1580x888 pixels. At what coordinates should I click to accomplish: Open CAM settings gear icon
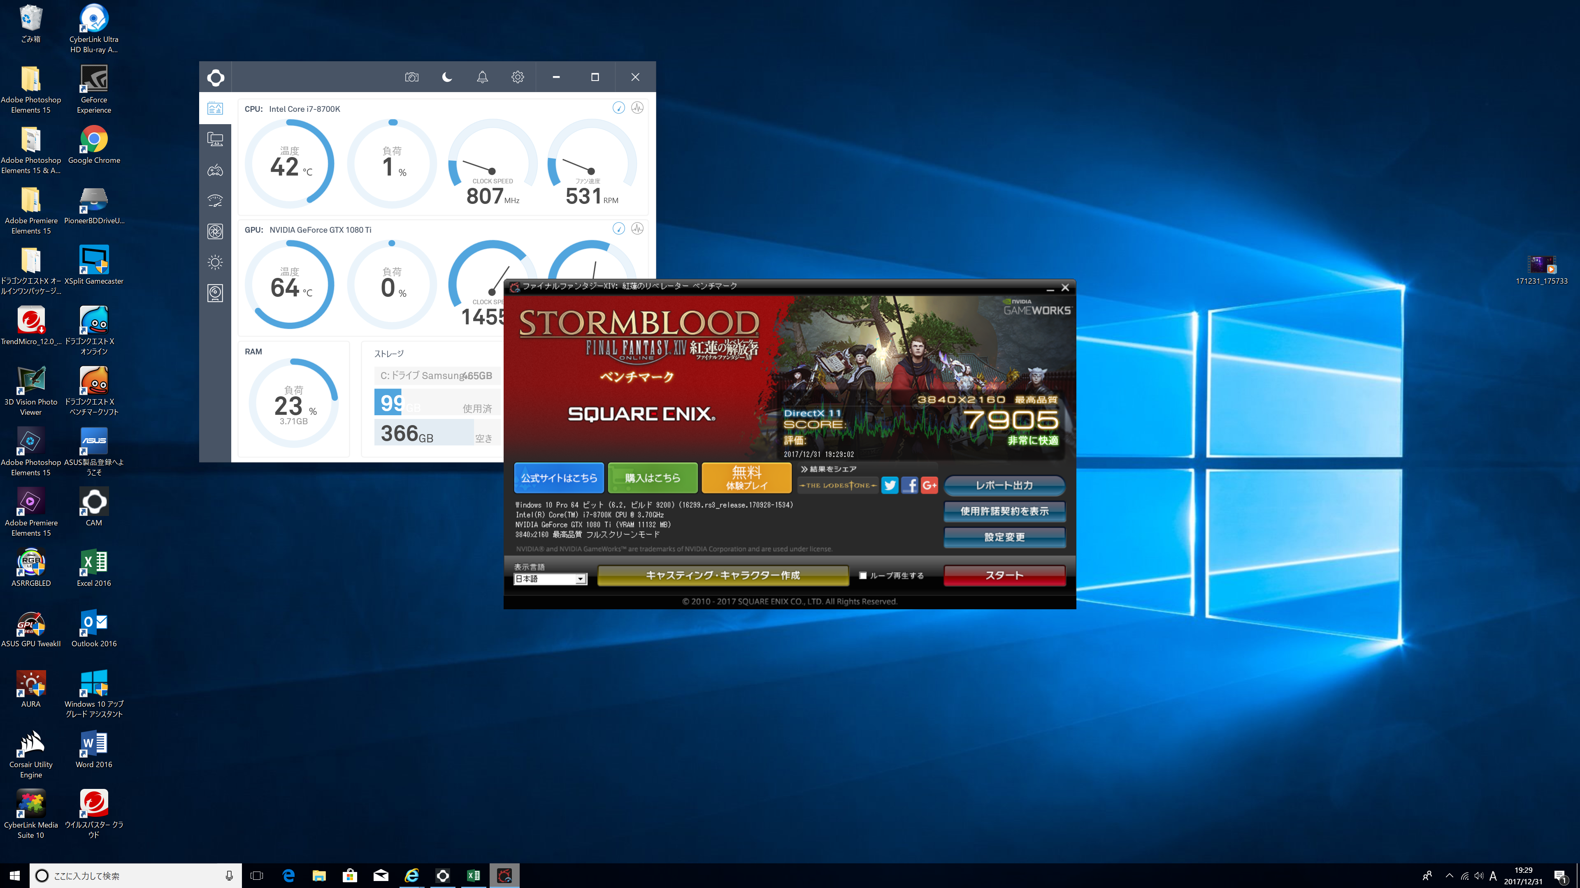point(518,77)
